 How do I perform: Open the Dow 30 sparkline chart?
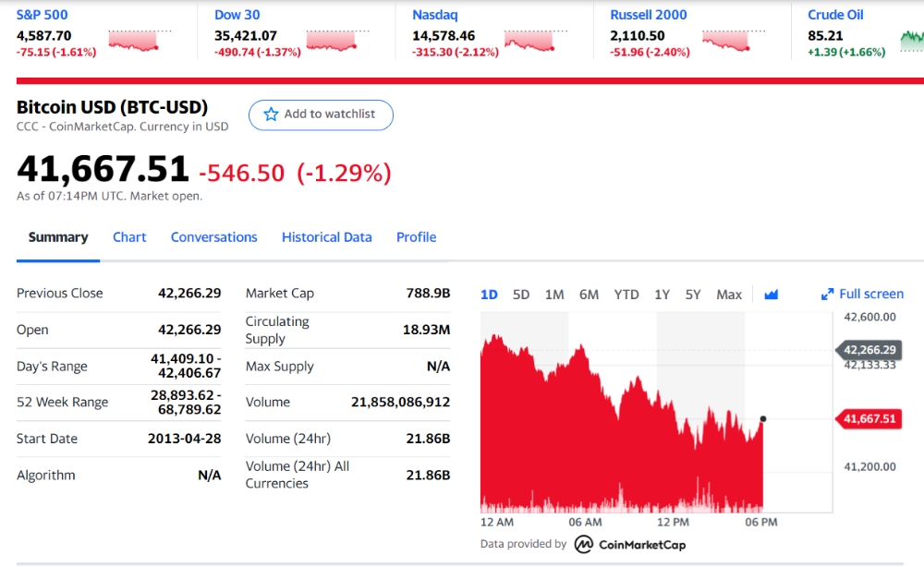tap(338, 41)
